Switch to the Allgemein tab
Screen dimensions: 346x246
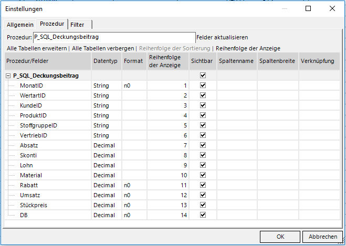(x=20, y=25)
